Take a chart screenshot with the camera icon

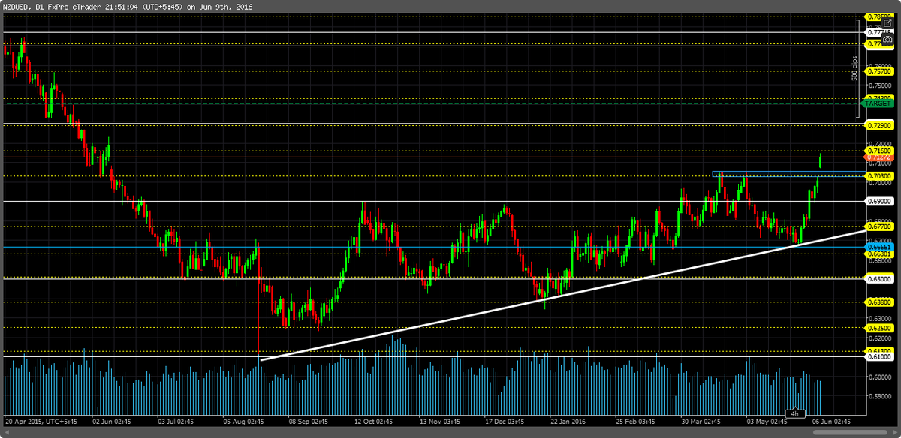pos(887,38)
